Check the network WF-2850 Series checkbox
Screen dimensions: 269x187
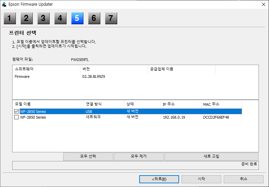[x=16, y=117]
